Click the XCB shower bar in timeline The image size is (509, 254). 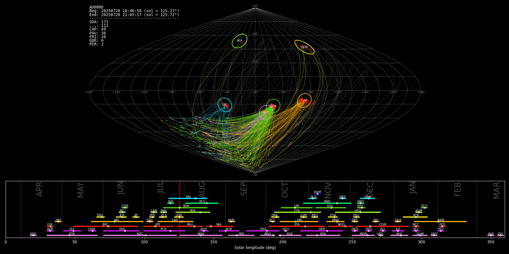415,217
